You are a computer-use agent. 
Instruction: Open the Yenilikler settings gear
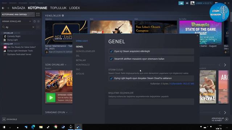coord(63,16)
